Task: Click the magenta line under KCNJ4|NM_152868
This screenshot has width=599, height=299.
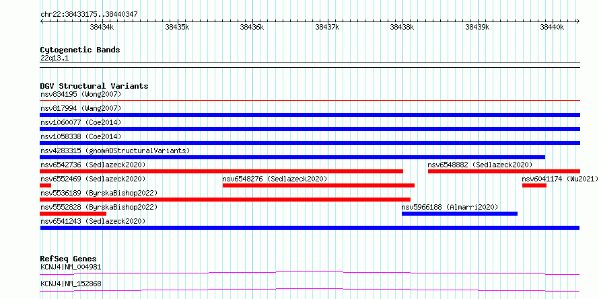Action: tap(310, 290)
